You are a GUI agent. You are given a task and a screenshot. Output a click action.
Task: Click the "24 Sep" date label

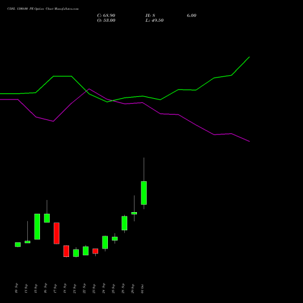pos(104,288)
